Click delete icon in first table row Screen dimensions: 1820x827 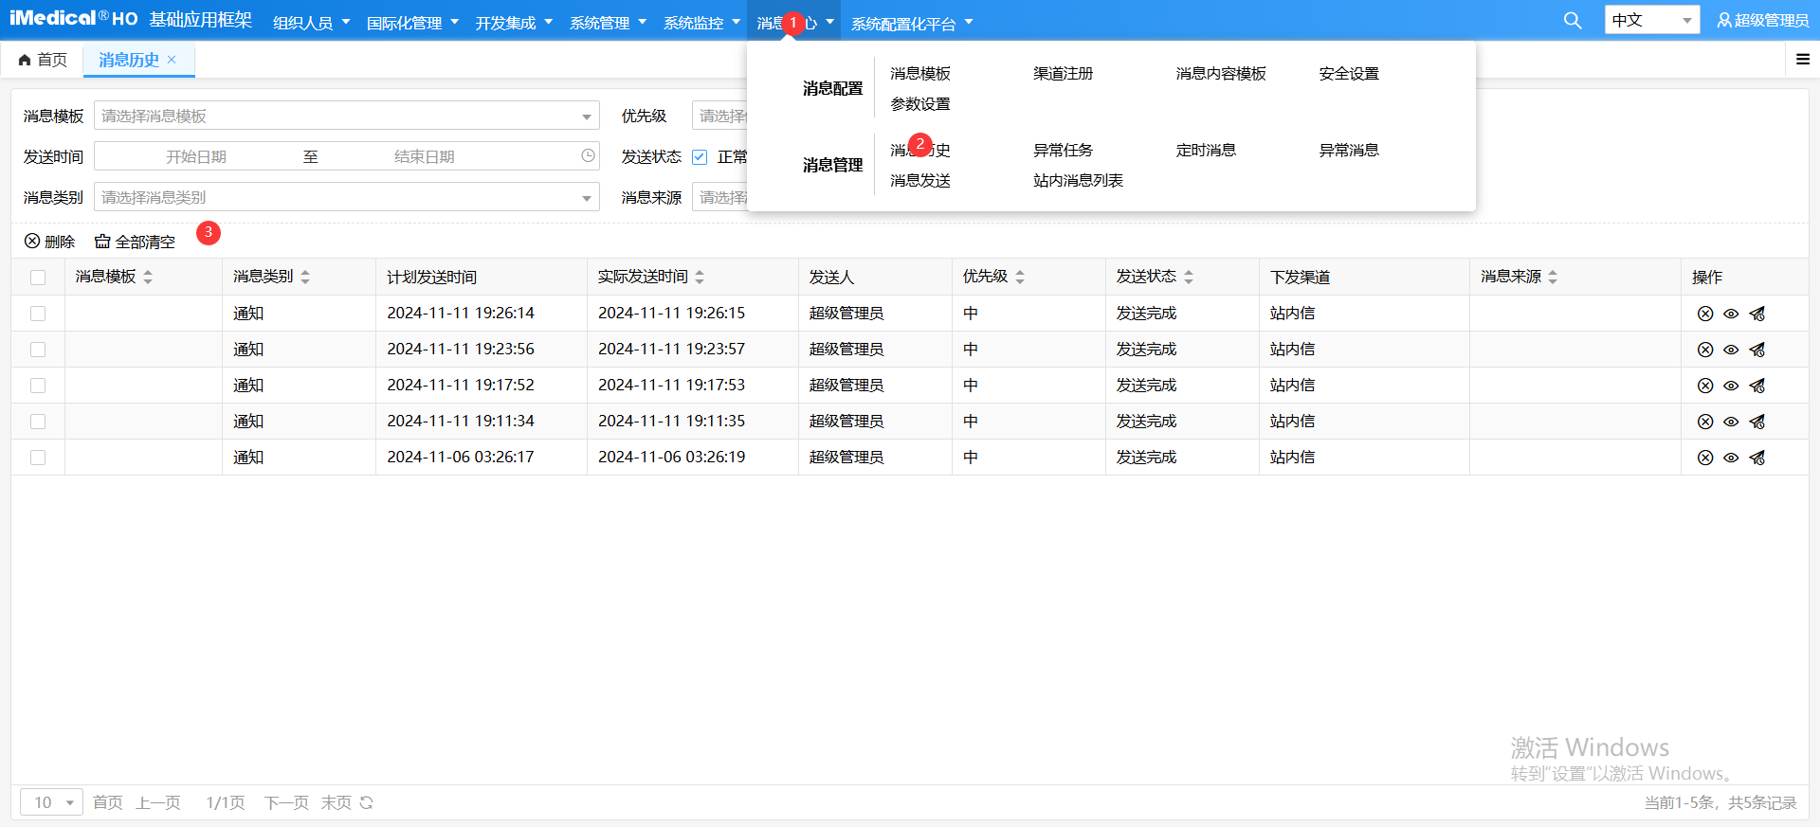pyautogui.click(x=1704, y=314)
